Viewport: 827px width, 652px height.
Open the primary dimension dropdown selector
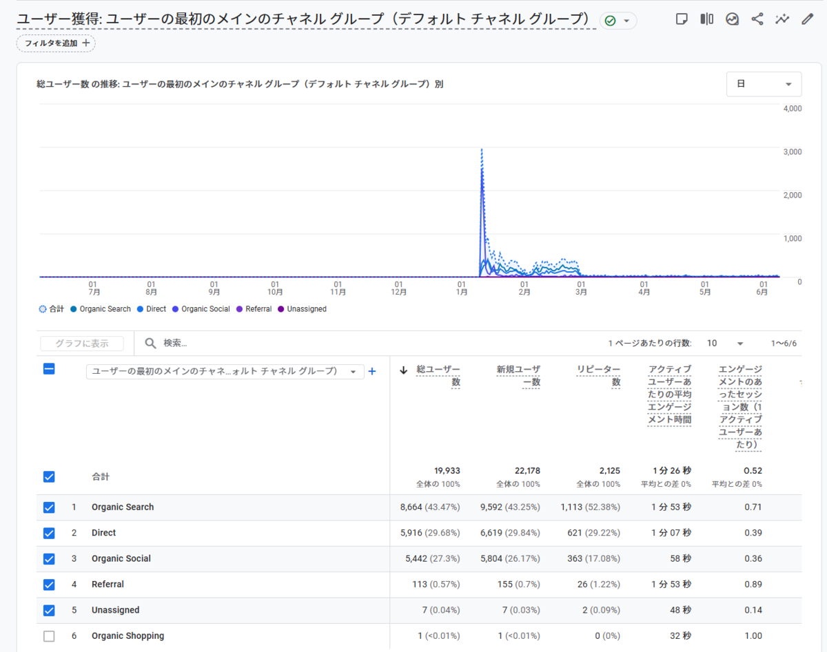point(225,372)
